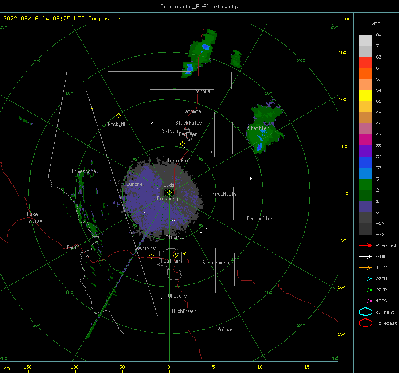Click the Stettler city label
Screen dimensions: 399x373
tap(258, 128)
